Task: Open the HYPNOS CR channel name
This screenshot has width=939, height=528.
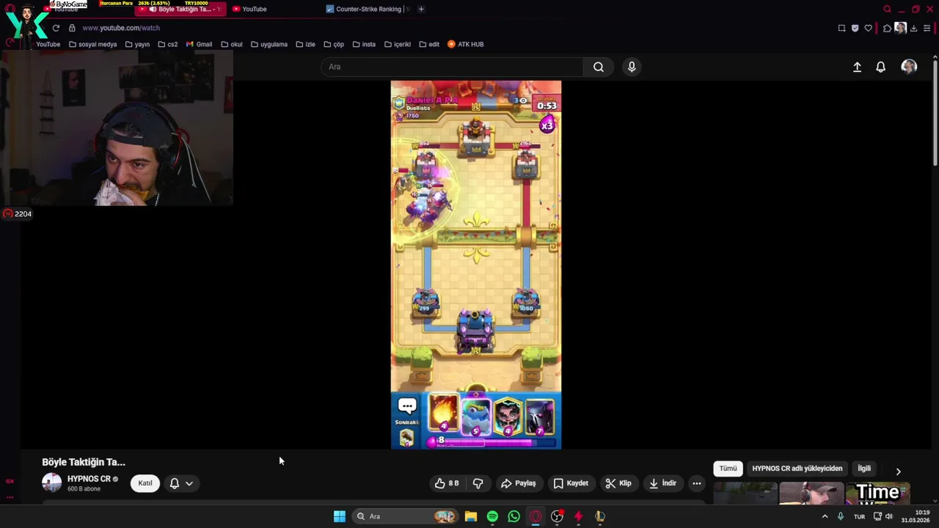Action: tap(89, 479)
